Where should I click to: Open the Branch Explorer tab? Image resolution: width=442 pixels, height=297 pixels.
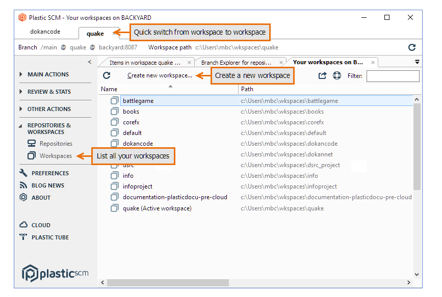[x=236, y=63]
